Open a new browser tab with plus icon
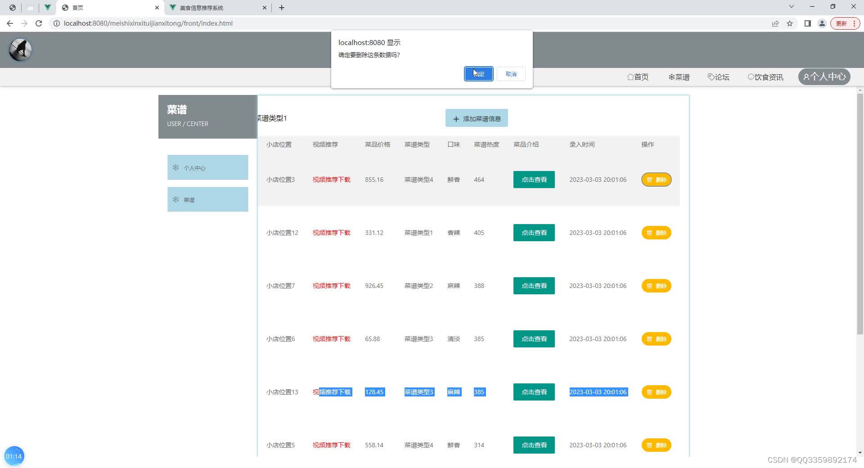This screenshot has width=864, height=468. coord(282,8)
